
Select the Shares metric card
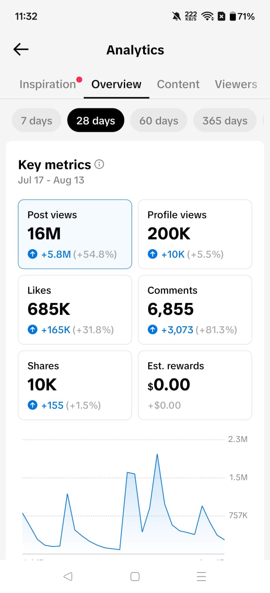point(75,385)
